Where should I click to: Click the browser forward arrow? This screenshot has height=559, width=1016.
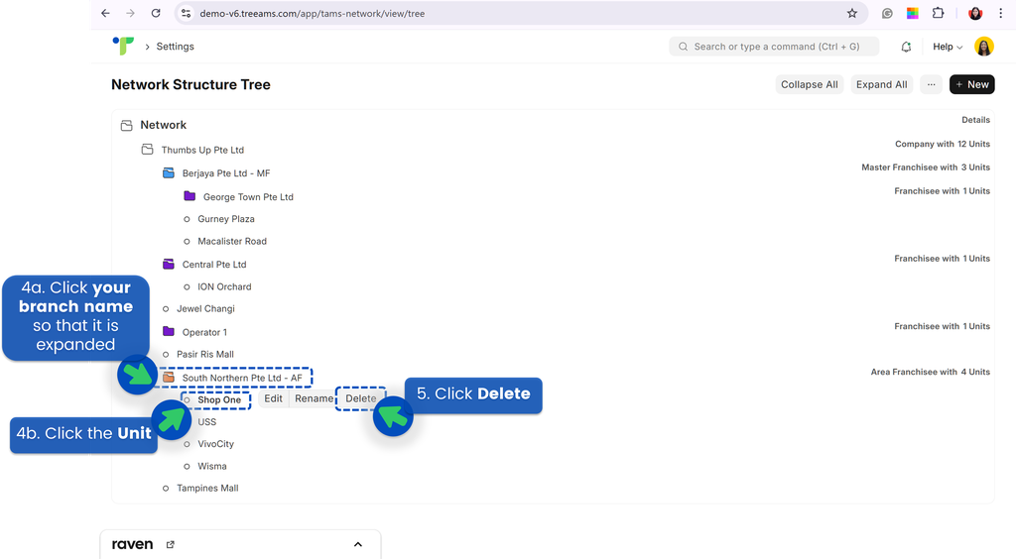pos(130,13)
